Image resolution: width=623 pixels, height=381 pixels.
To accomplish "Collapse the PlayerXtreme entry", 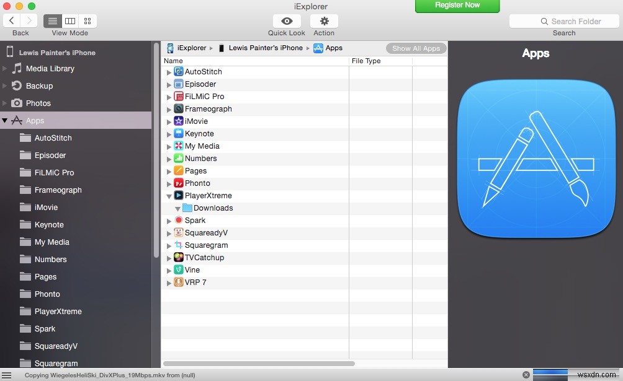I will pyautogui.click(x=168, y=195).
